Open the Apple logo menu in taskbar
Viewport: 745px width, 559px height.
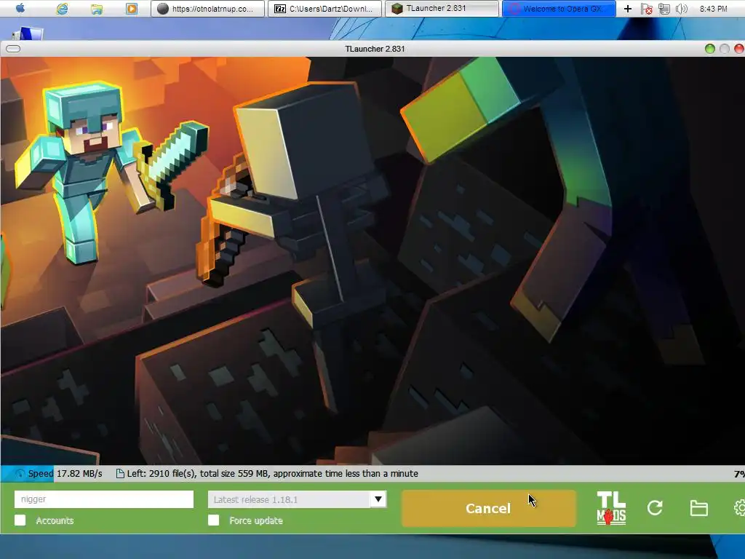pos(20,9)
